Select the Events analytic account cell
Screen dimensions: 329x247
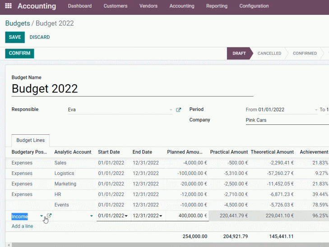pos(61,205)
